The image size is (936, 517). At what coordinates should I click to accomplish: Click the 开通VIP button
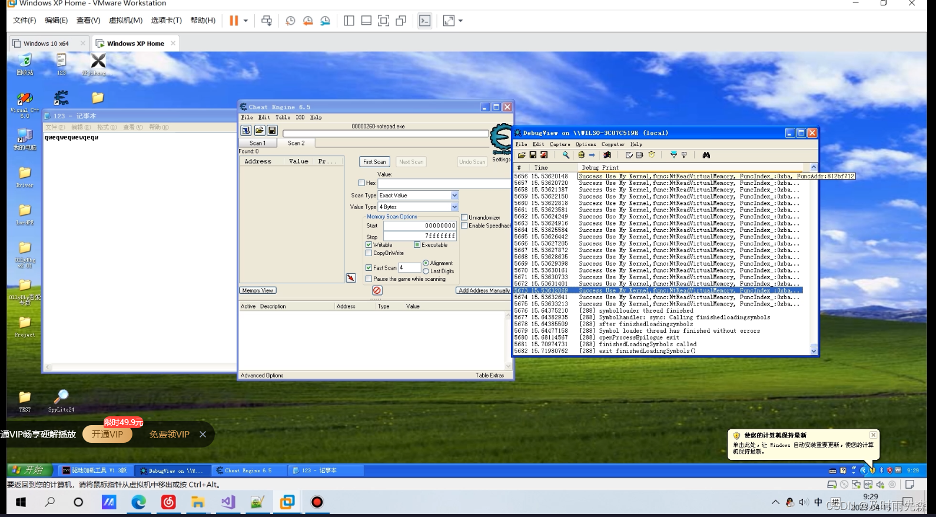[107, 435]
